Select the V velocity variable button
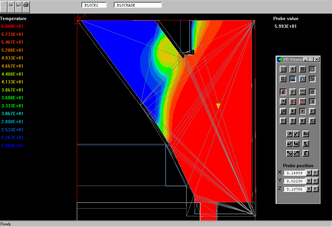The image size is (332, 227). tap(302, 121)
